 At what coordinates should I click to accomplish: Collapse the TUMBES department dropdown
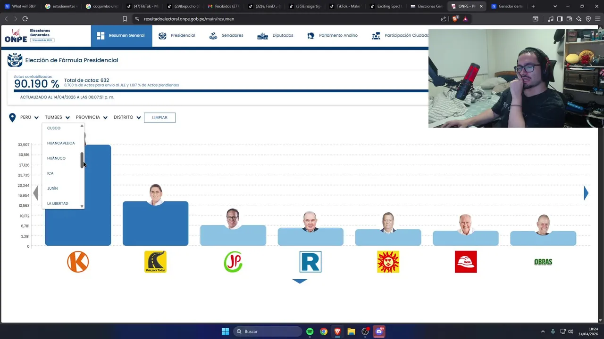[58, 117]
